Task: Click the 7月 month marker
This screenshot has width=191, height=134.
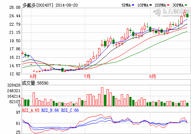Action: click(87, 77)
